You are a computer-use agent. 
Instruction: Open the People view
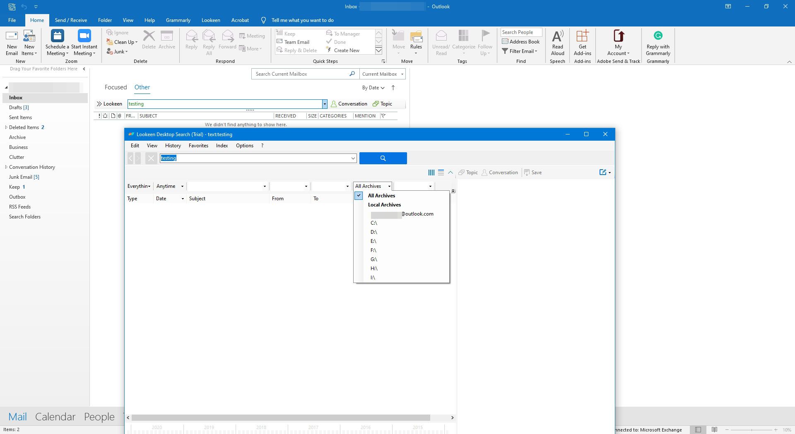pos(99,417)
